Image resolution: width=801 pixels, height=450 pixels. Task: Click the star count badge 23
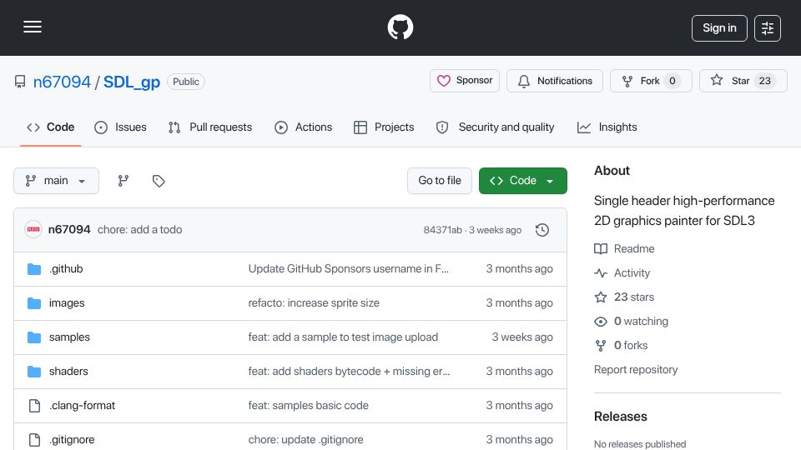tap(765, 81)
